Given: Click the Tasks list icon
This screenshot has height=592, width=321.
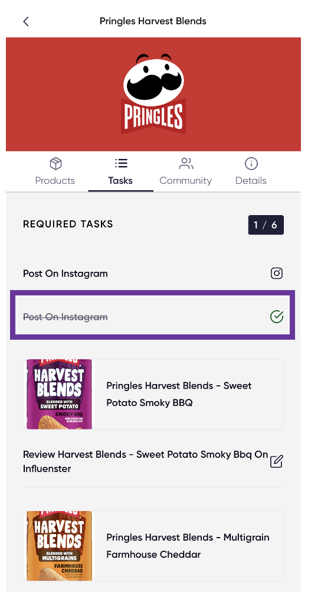Looking at the screenshot, I should 121,164.
